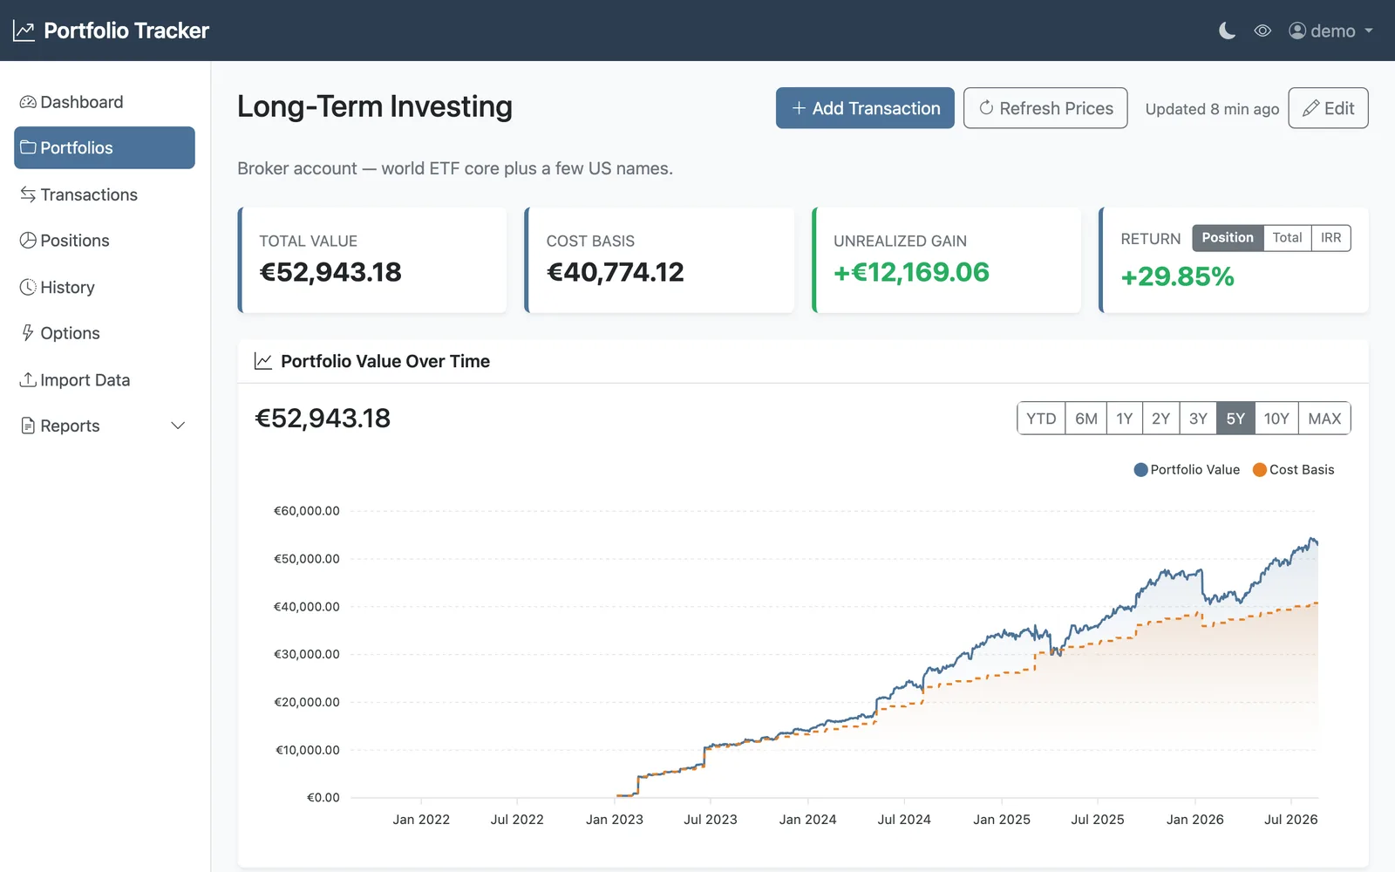Select the 5Y chart range
Screen dimensions: 1395x872
(x=1235, y=419)
